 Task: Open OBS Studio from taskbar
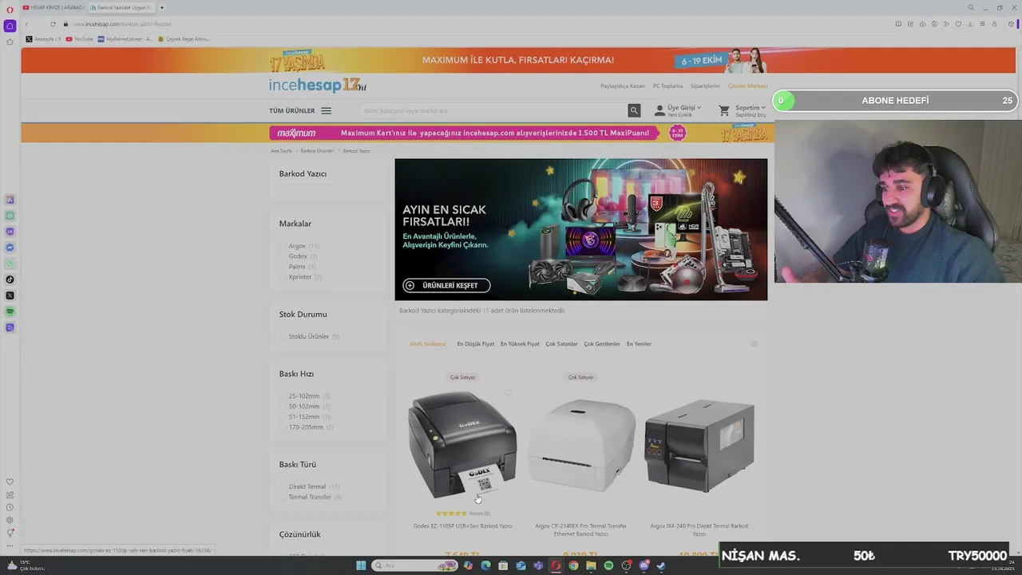click(x=626, y=565)
